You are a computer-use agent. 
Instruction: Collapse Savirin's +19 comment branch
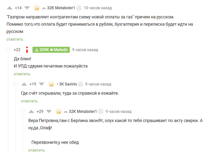click(15, 84)
